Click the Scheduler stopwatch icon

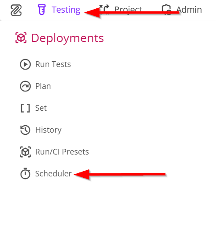(x=25, y=173)
